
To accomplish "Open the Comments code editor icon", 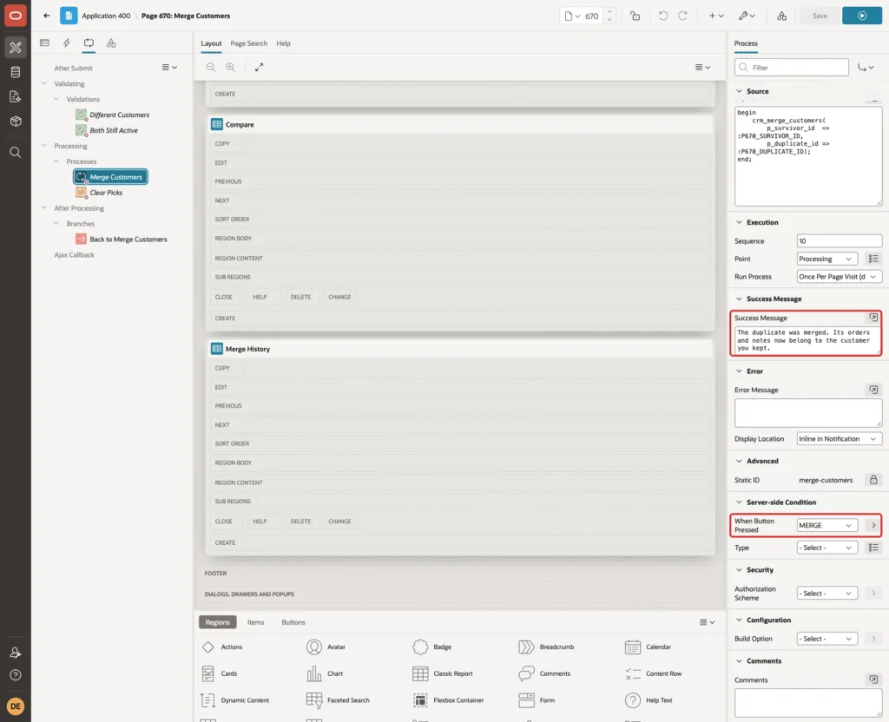I will pyautogui.click(x=873, y=679).
